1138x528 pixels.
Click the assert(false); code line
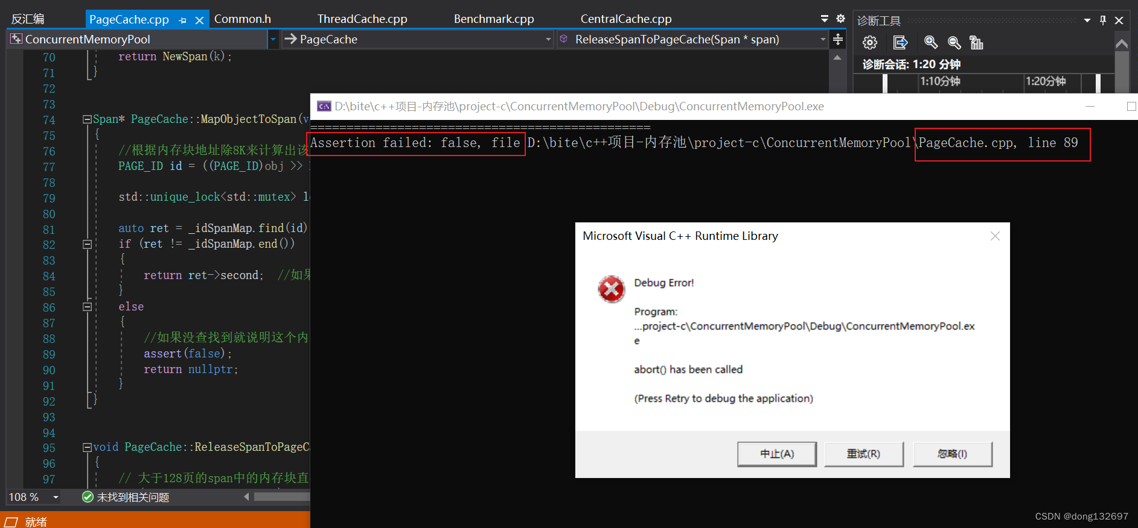pos(188,354)
